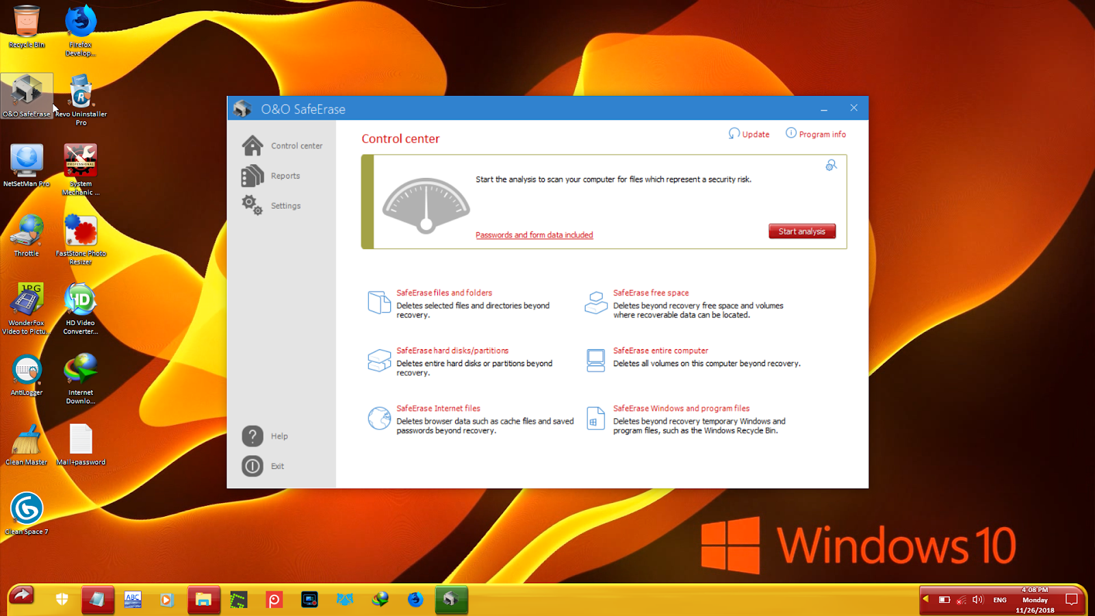This screenshot has height=616, width=1095.
Task: Open SafeErase free space link
Action: pyautogui.click(x=651, y=292)
